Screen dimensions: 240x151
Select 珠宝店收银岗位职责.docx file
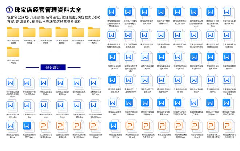pos(114,81)
